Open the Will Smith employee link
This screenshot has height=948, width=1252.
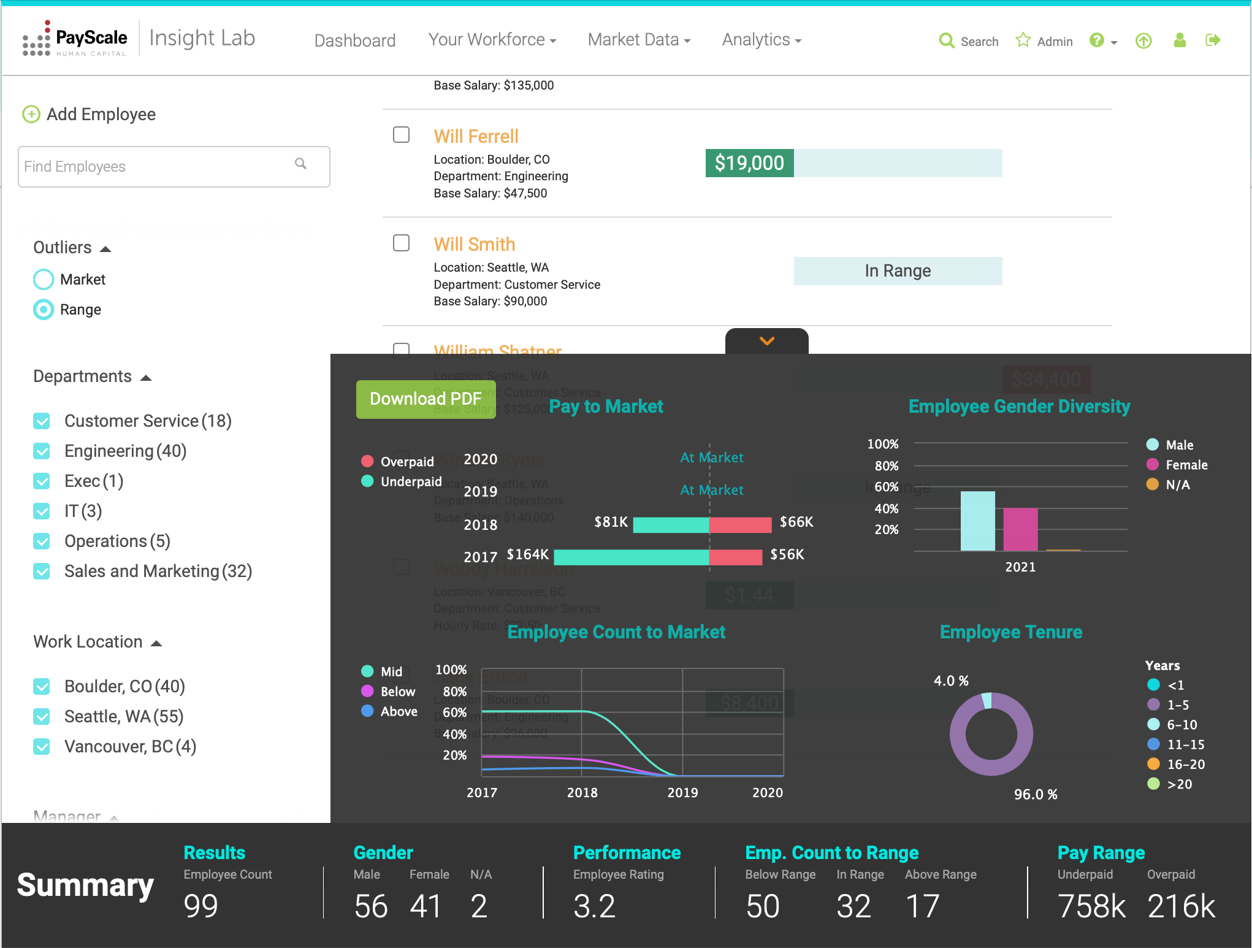pos(474,244)
